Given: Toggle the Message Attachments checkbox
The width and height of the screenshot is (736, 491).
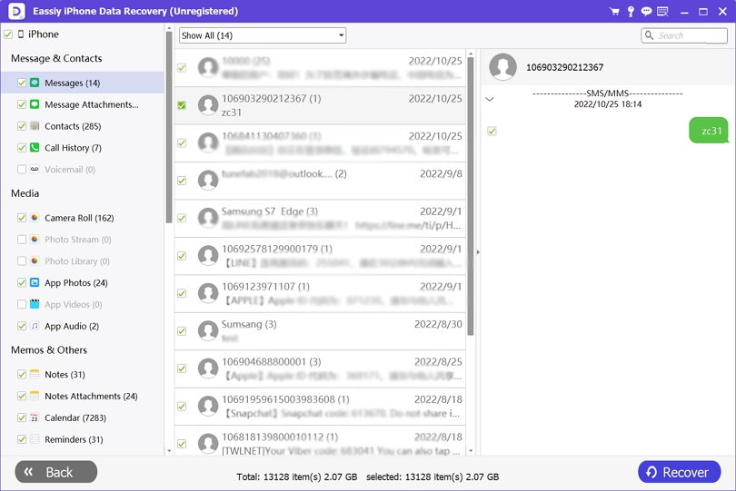Looking at the screenshot, I should 22,104.
